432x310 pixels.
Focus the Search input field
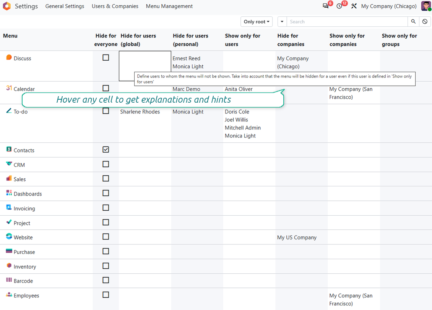pos(347,21)
